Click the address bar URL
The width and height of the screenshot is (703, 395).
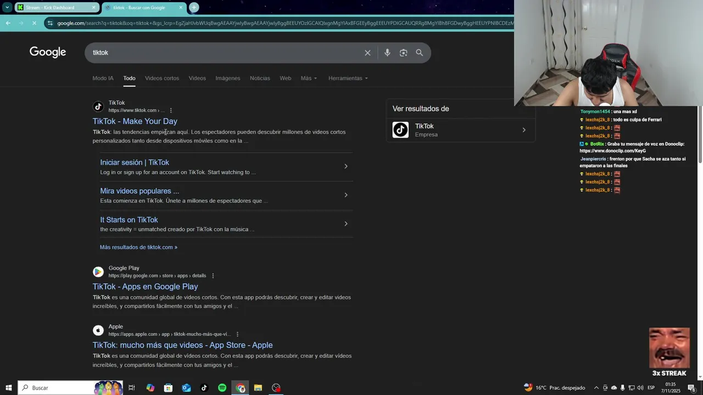[285, 23]
